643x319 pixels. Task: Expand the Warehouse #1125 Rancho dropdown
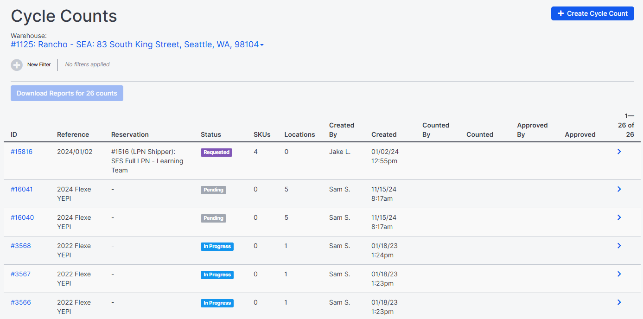[137, 45]
